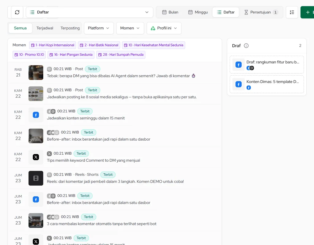Open the numbered list view options icon
The height and width of the screenshot is (245, 314).
(x=292, y=12)
